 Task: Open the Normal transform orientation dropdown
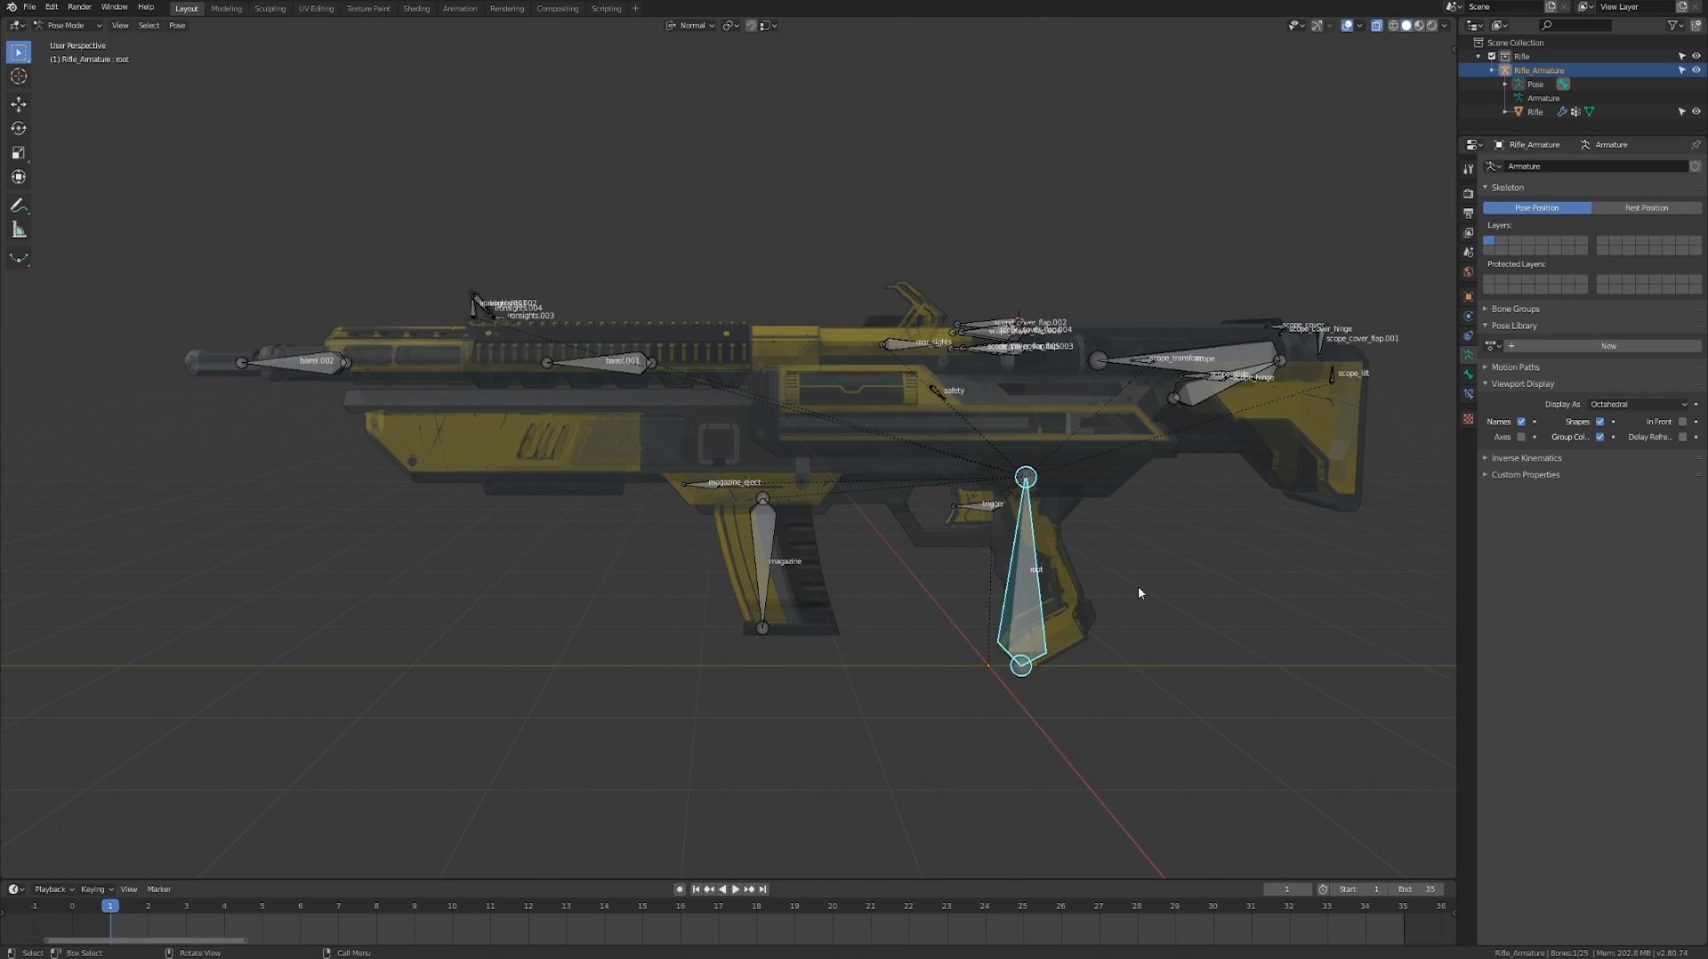point(691,26)
